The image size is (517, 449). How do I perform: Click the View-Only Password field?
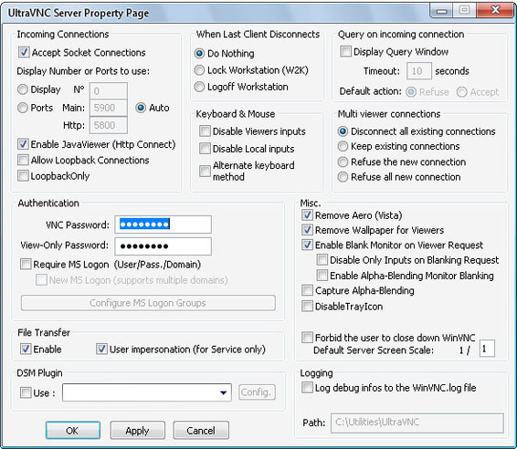point(163,246)
